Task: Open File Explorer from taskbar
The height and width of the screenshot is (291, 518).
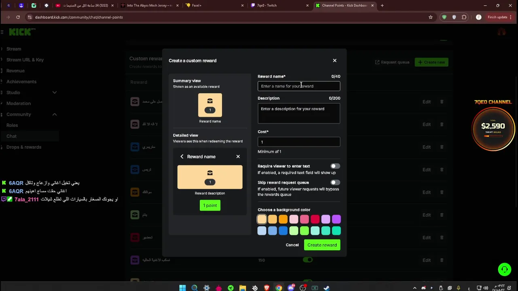Action: tap(242, 288)
